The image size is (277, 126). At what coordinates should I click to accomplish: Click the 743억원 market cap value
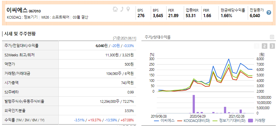click(127, 83)
